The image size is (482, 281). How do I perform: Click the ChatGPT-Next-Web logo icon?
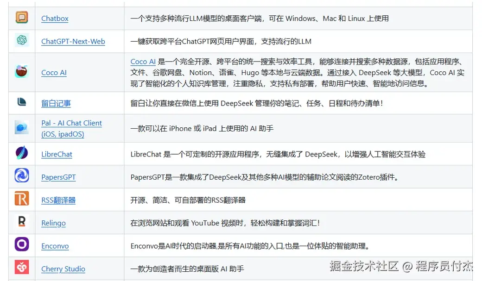pyautogui.click(x=22, y=40)
